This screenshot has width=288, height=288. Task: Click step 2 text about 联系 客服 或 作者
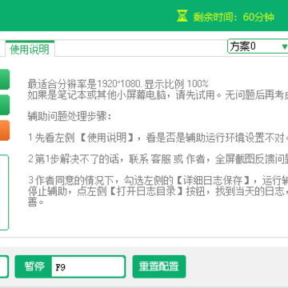[158, 159]
